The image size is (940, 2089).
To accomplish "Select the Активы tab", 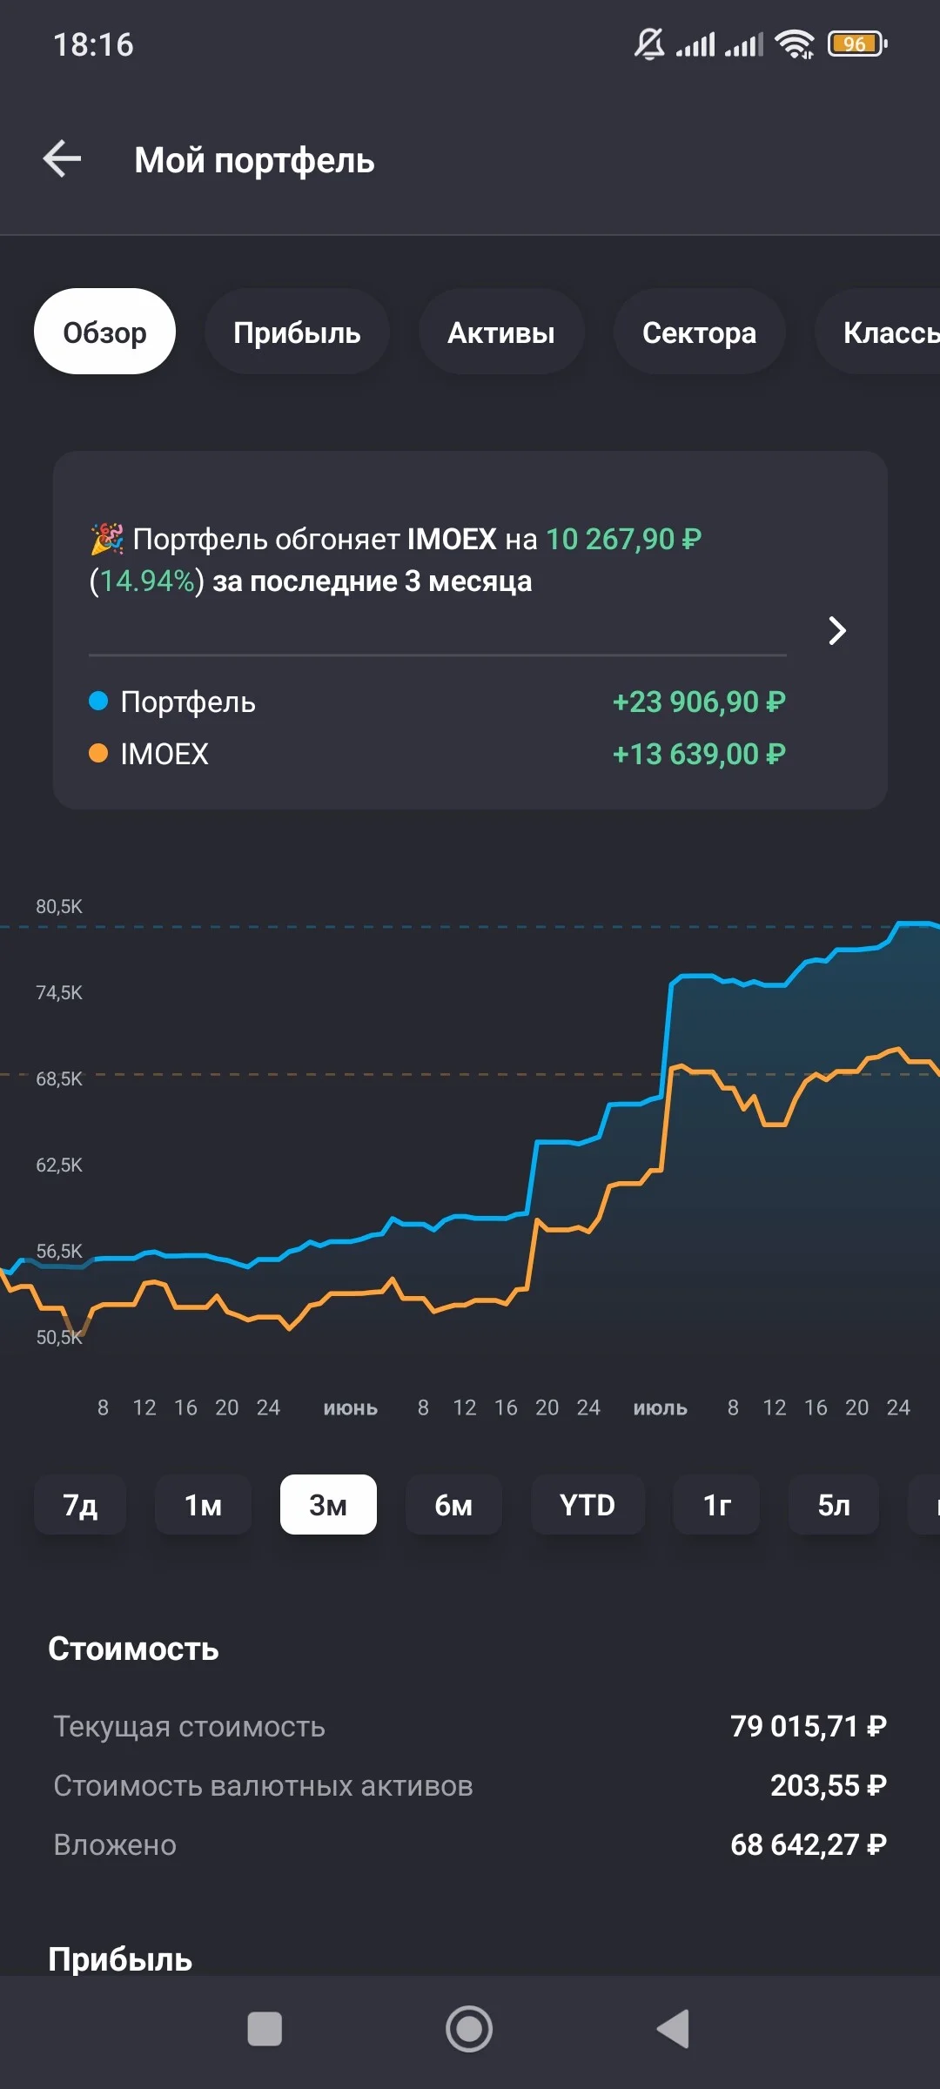I will (x=501, y=332).
